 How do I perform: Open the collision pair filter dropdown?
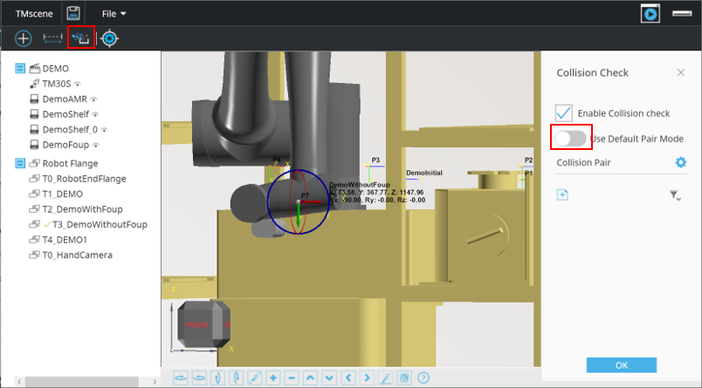[x=675, y=195]
